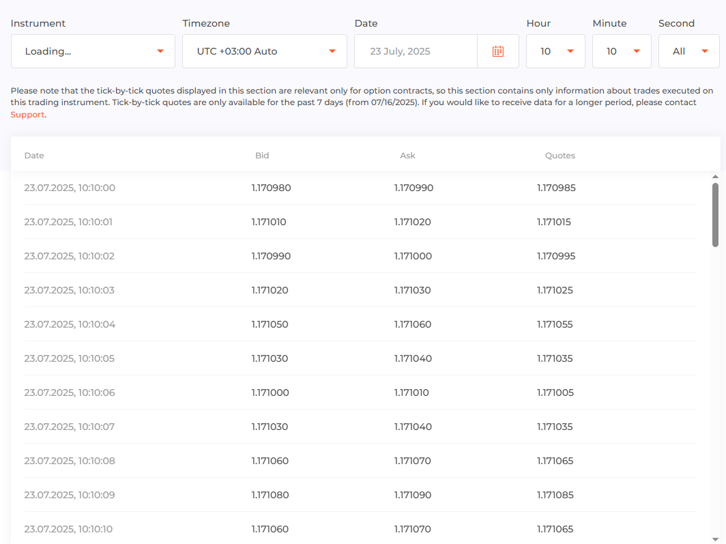Open the Hour dropdown
Image resolution: width=726 pixels, height=544 pixels.
(555, 51)
